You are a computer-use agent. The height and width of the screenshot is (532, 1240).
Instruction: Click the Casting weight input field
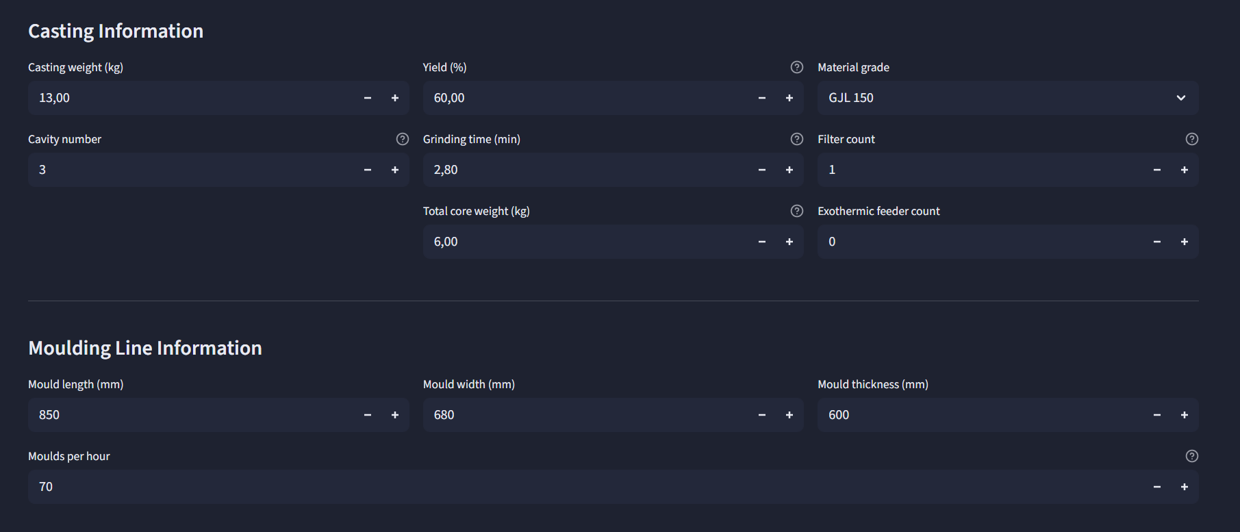[x=192, y=98]
